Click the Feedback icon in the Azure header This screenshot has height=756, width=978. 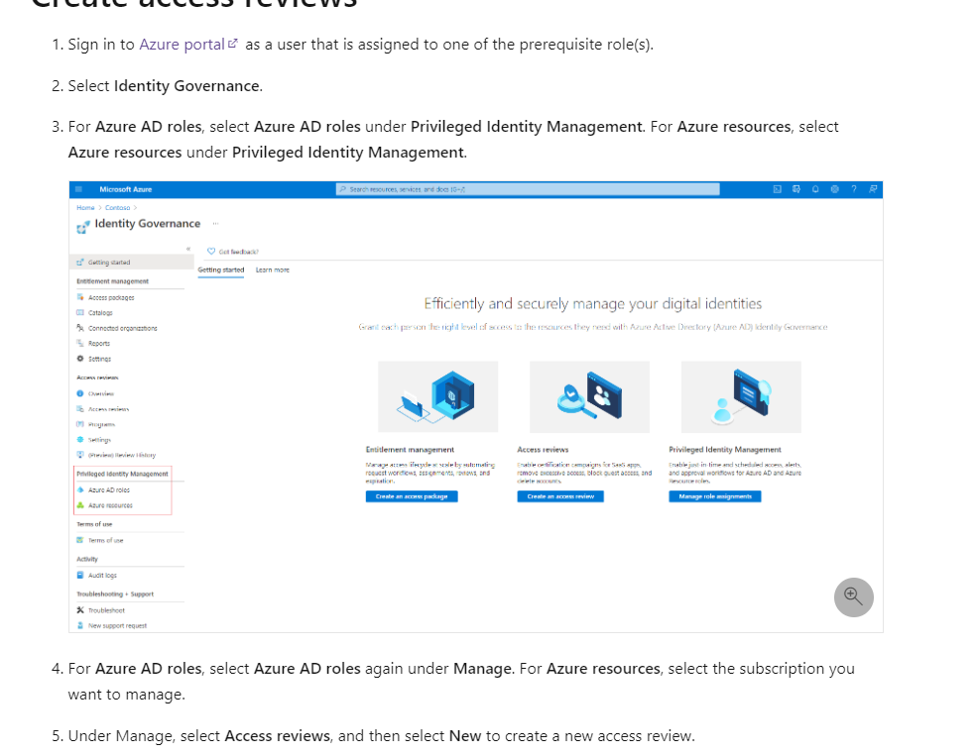click(873, 189)
